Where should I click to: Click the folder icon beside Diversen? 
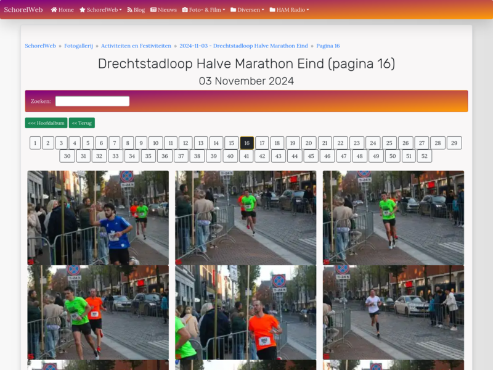(234, 10)
